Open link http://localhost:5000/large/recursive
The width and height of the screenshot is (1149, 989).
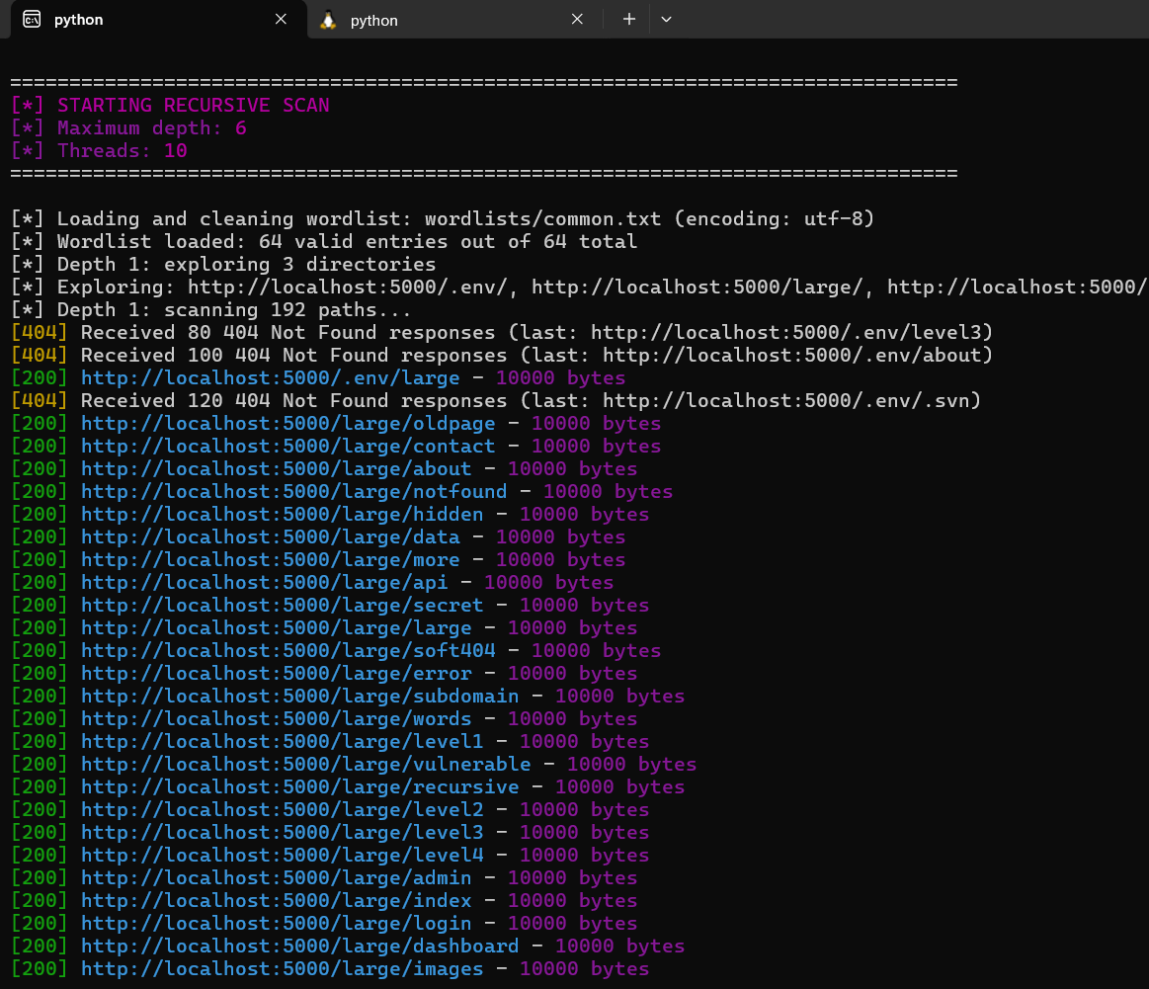(299, 786)
